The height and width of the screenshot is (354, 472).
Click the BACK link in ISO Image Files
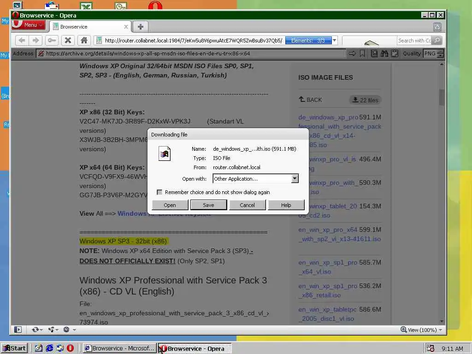pos(310,100)
